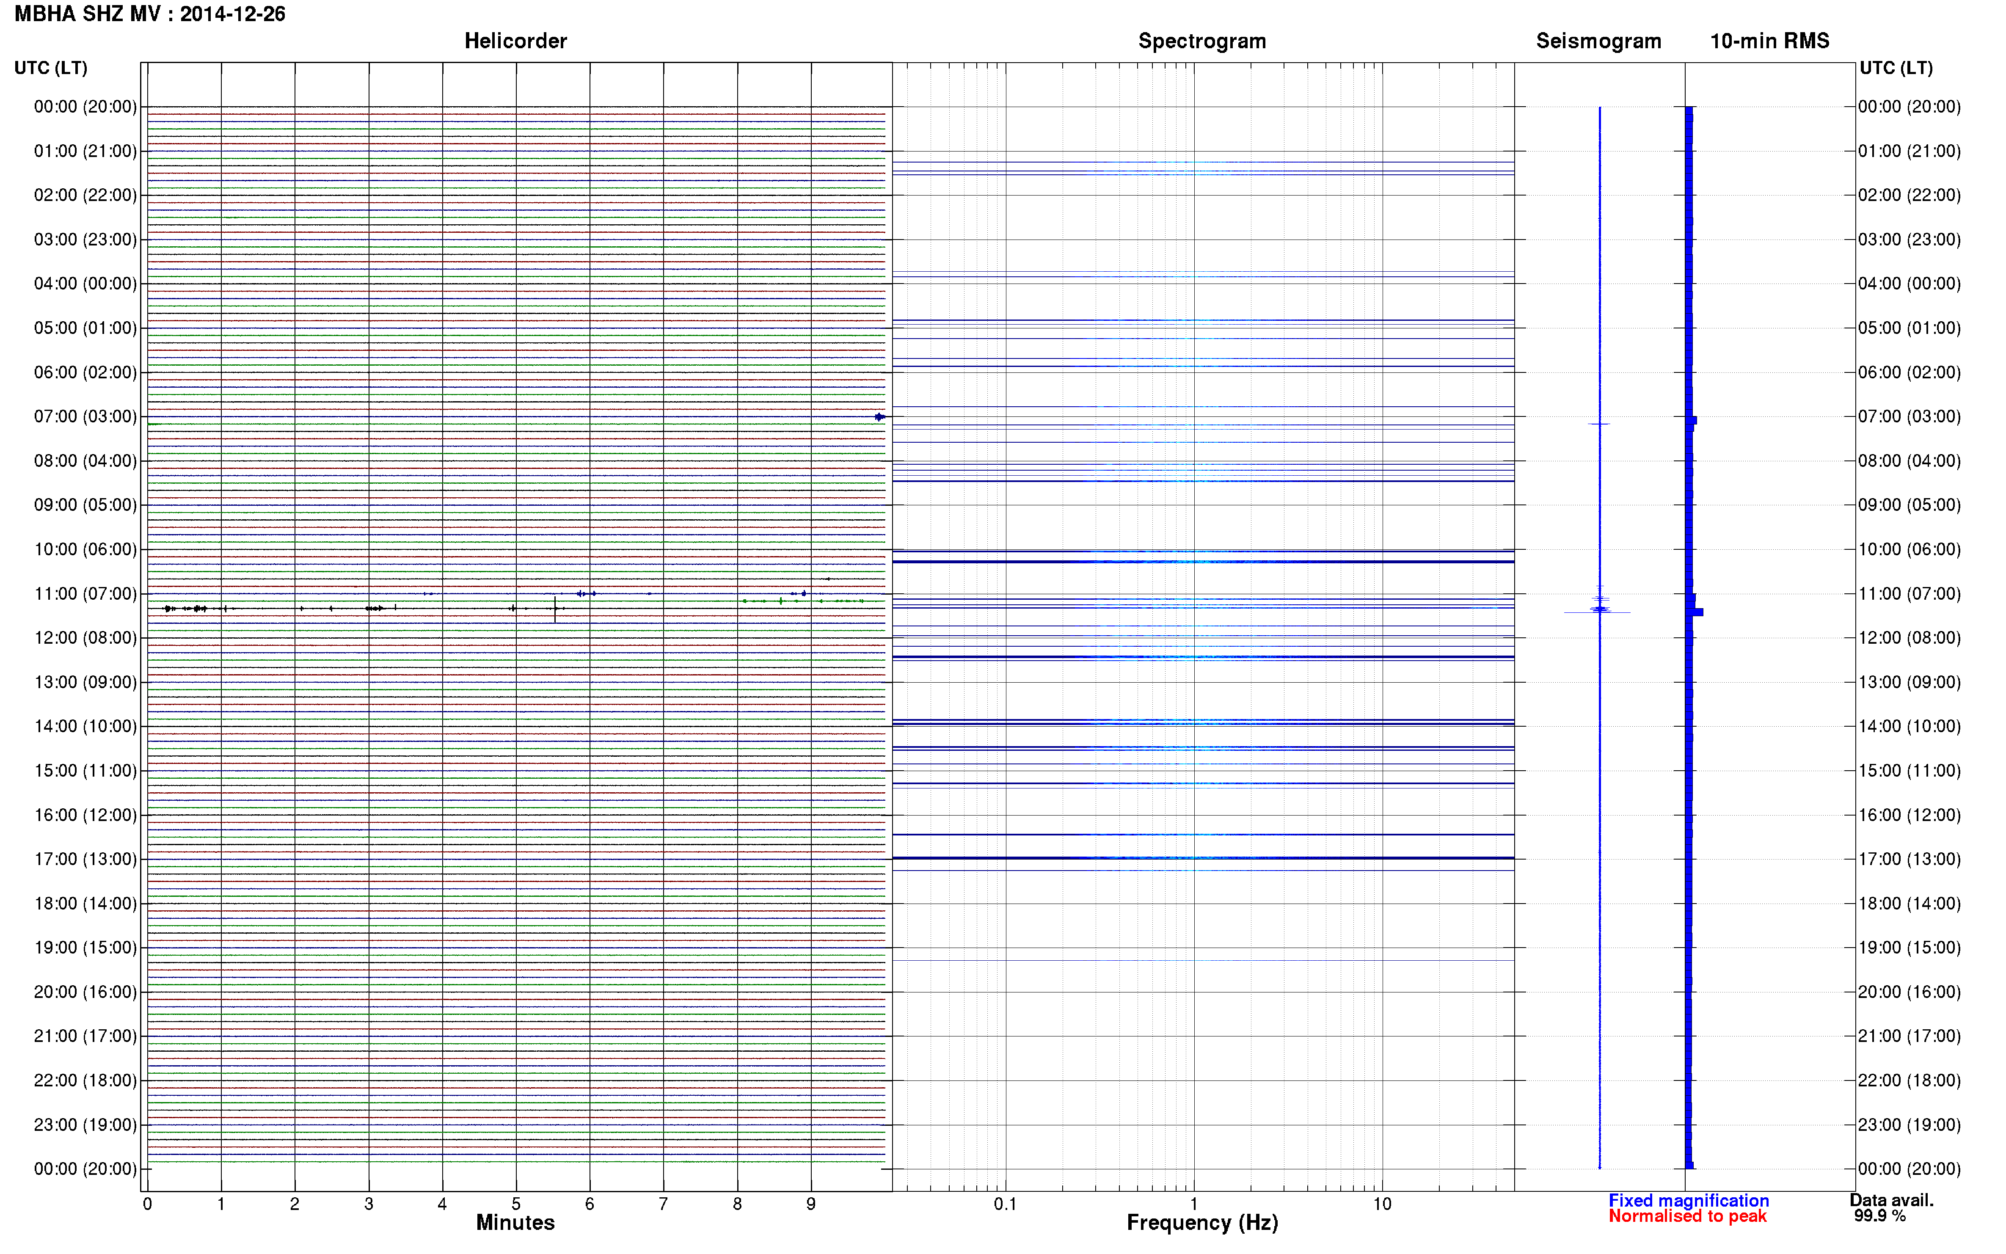Click the 0 tick on the Minutes axis
Screen dimensions: 2006x1254
click(x=148, y=1204)
